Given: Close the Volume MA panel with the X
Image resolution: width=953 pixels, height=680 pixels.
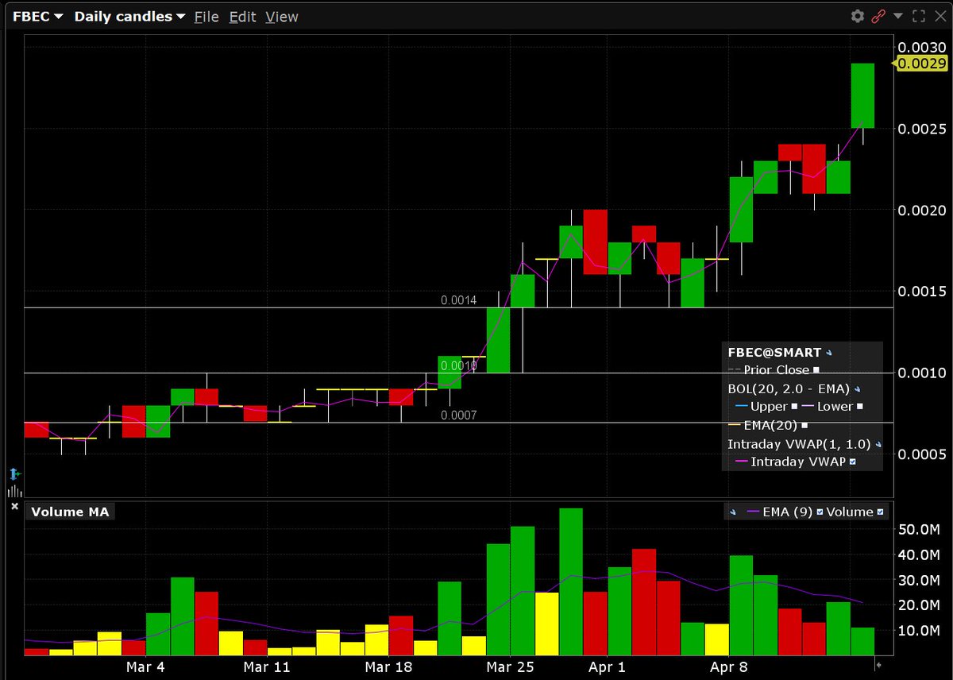Looking at the screenshot, I should (x=14, y=506).
